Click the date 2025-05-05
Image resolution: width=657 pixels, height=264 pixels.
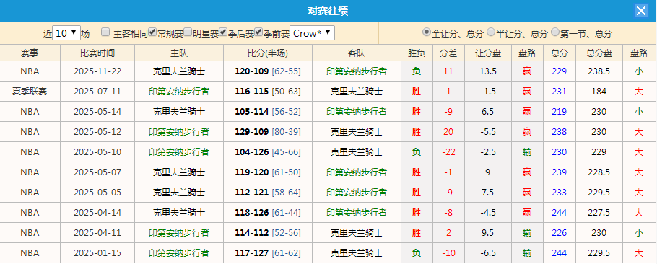pos(97,193)
